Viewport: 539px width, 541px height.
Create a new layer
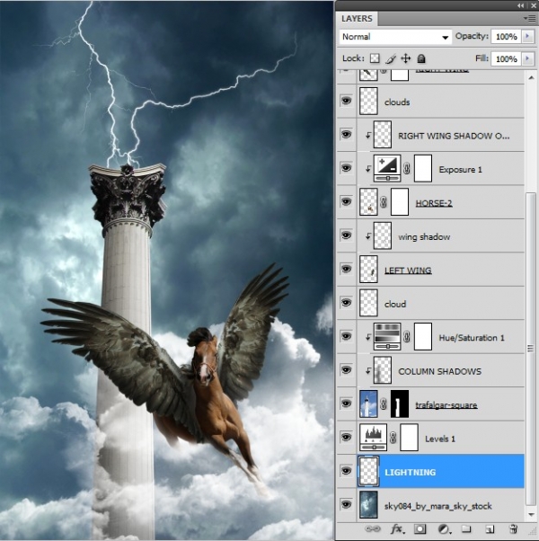(490, 529)
